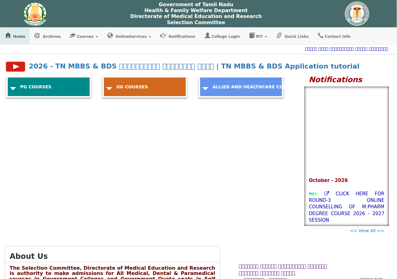397x279 pixels.
Task: Click the Tamil Nadu government emblem
Action: pos(35,14)
